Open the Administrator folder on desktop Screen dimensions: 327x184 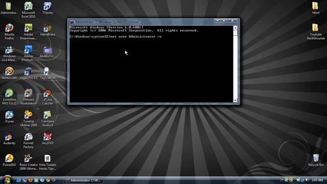[9, 8]
